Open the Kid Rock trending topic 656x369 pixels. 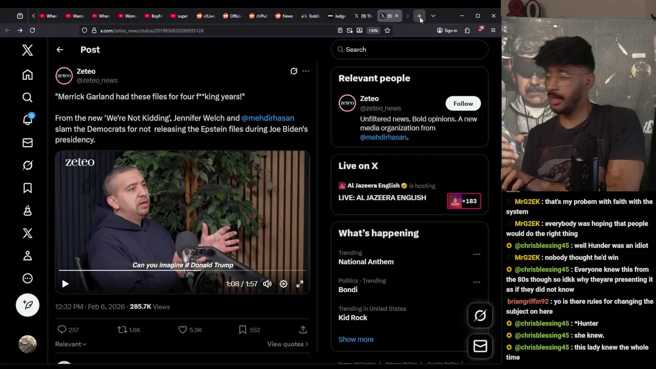tap(353, 318)
